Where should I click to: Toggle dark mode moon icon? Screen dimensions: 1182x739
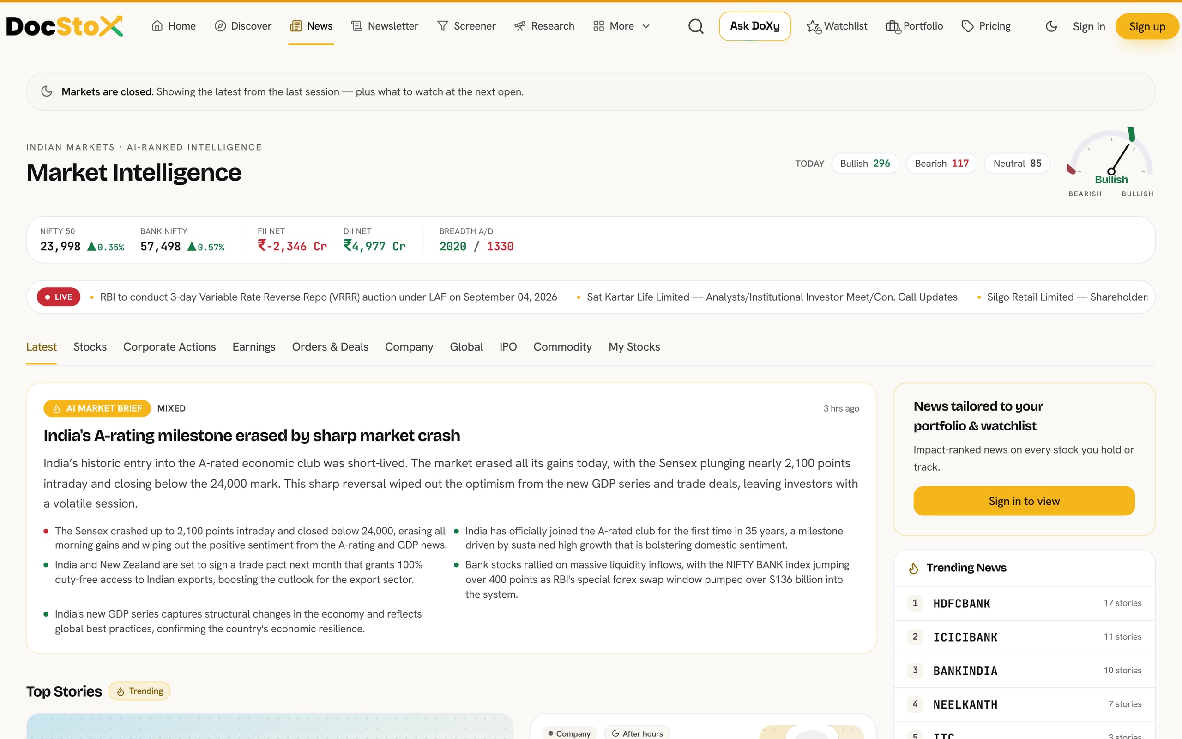pyautogui.click(x=1051, y=26)
